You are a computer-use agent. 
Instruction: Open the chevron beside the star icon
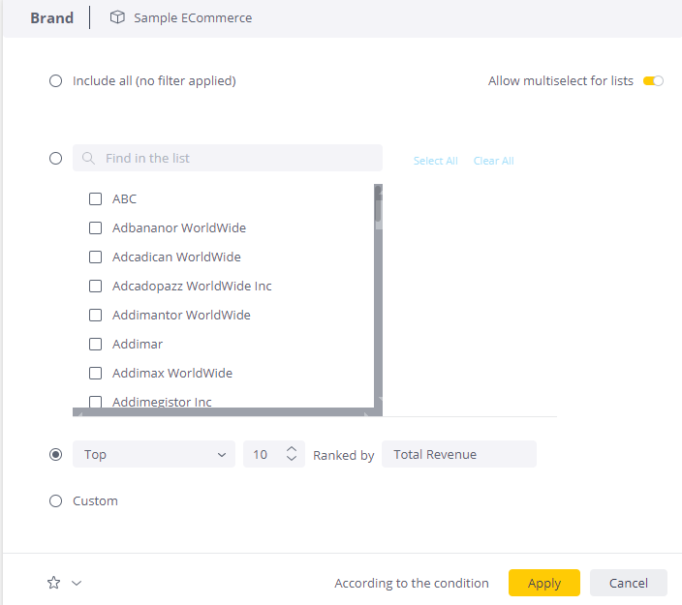coord(77,583)
